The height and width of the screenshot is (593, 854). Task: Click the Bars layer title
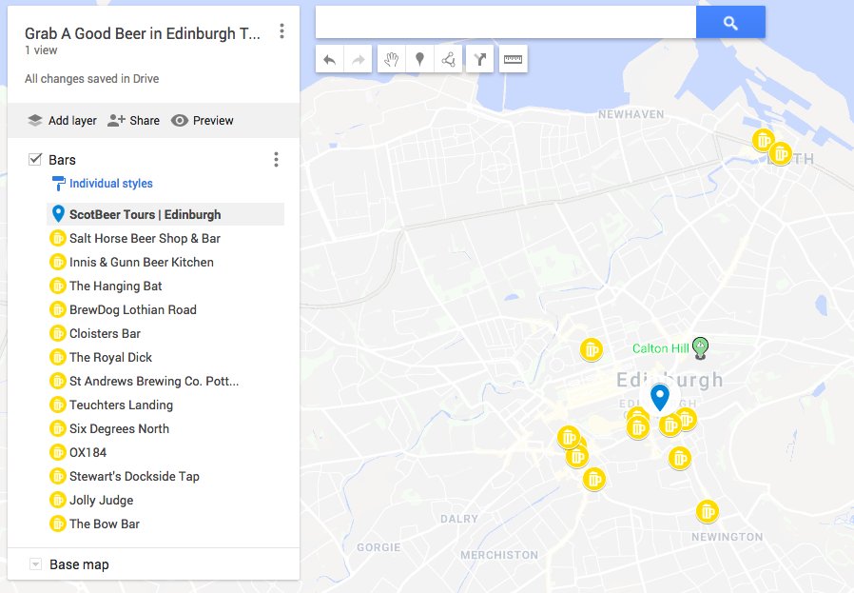coord(62,160)
